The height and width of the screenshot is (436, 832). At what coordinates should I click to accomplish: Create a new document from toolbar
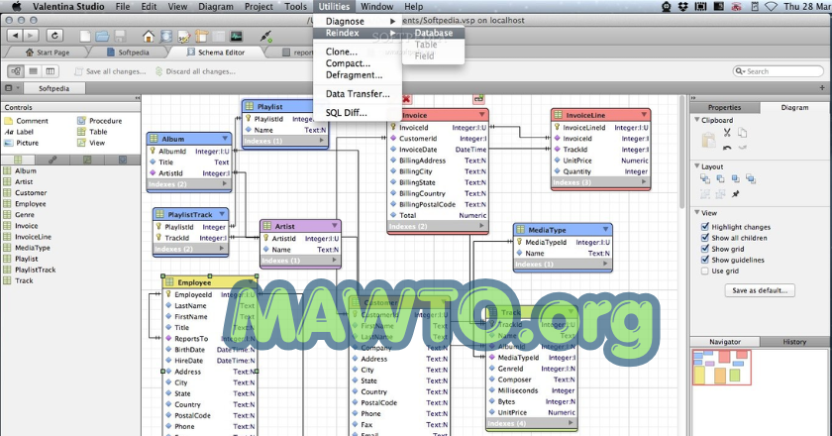point(85,36)
